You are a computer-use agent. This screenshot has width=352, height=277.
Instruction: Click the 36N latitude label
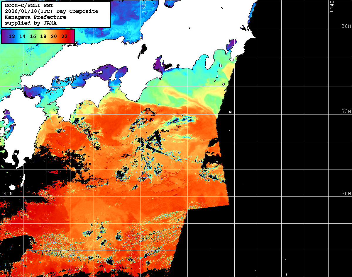pyautogui.click(x=346, y=26)
